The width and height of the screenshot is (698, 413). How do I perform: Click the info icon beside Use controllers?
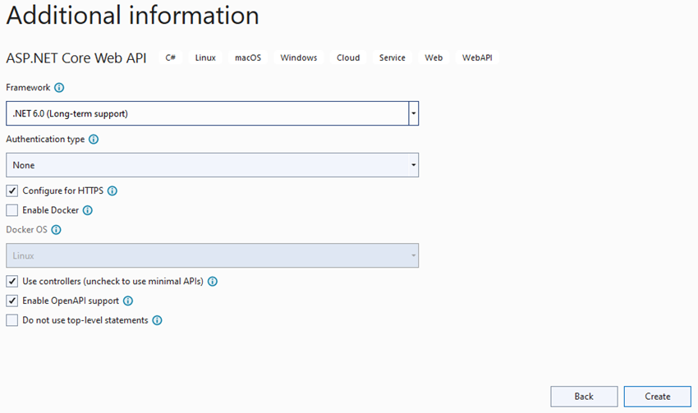213,282
